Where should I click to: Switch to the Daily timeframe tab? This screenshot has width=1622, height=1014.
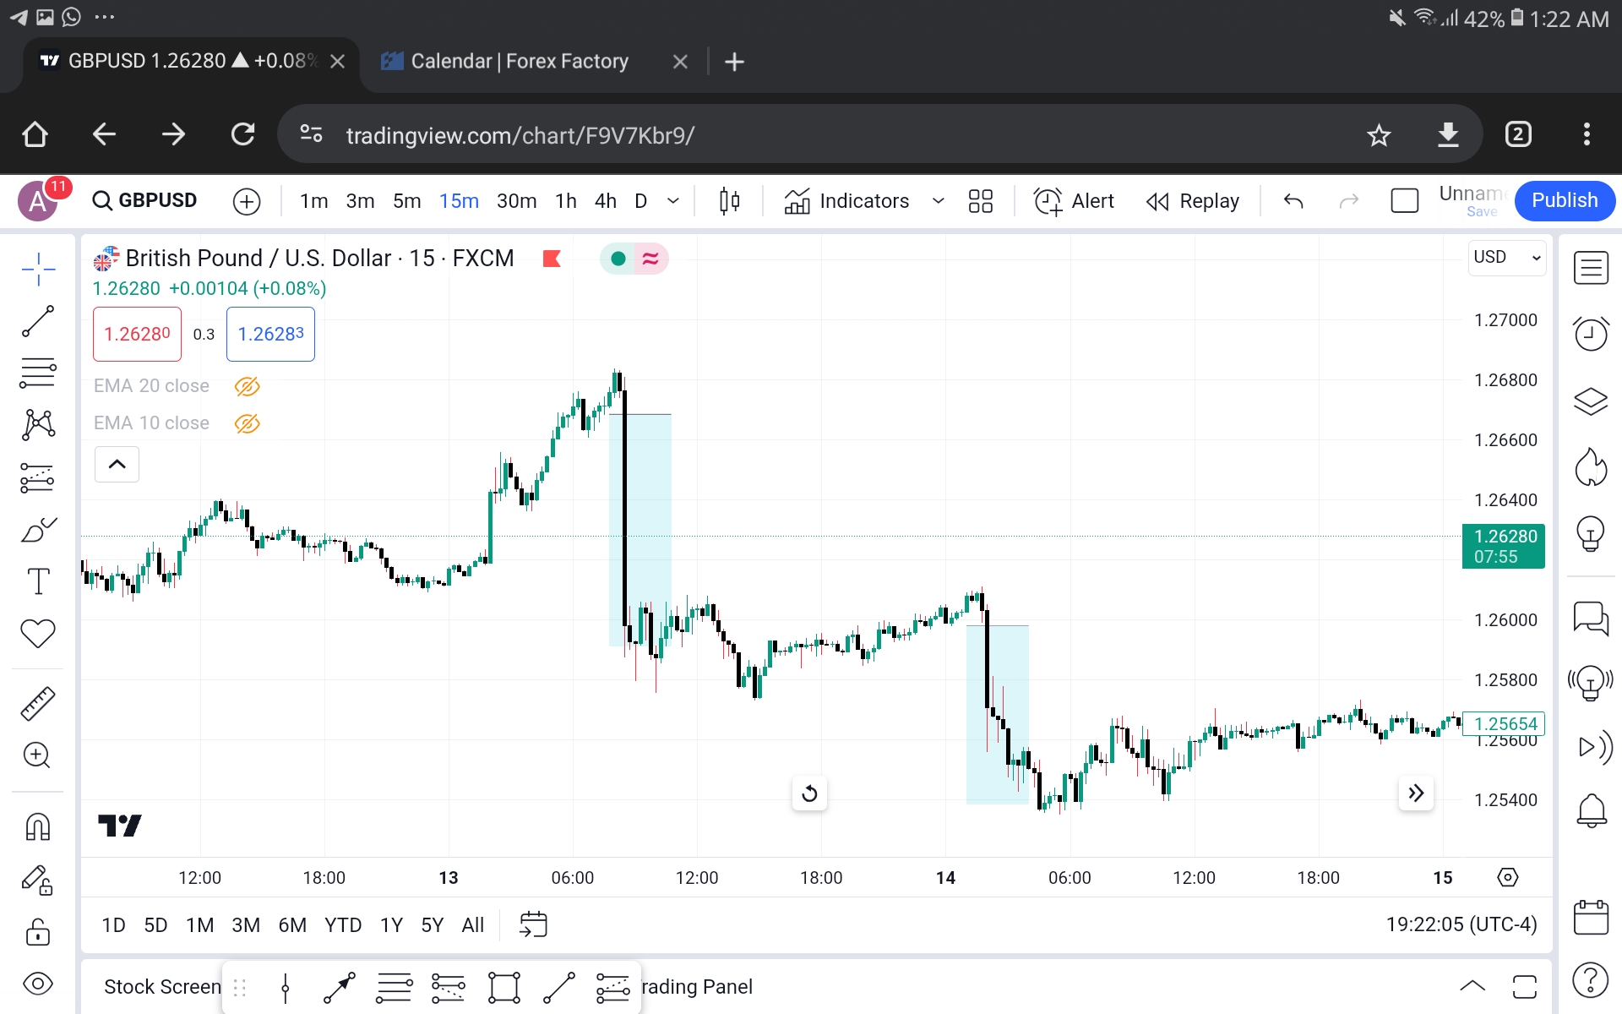[640, 199]
